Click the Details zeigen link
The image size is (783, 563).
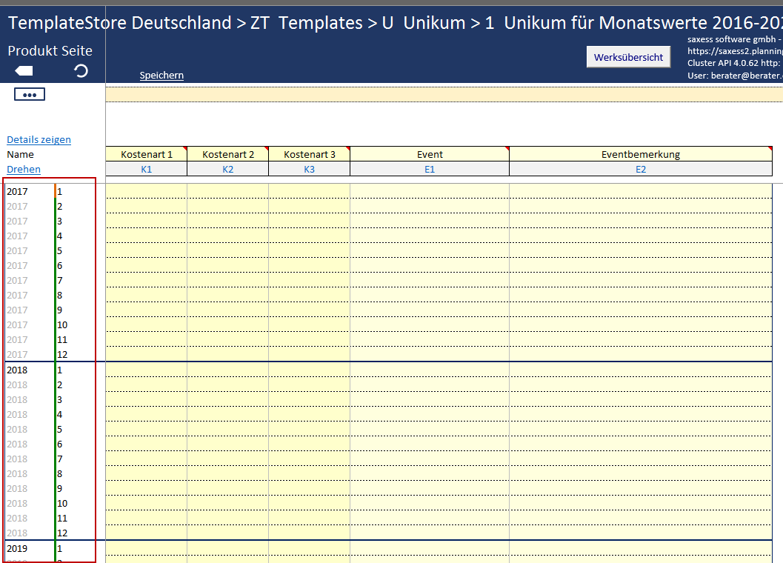pos(39,140)
